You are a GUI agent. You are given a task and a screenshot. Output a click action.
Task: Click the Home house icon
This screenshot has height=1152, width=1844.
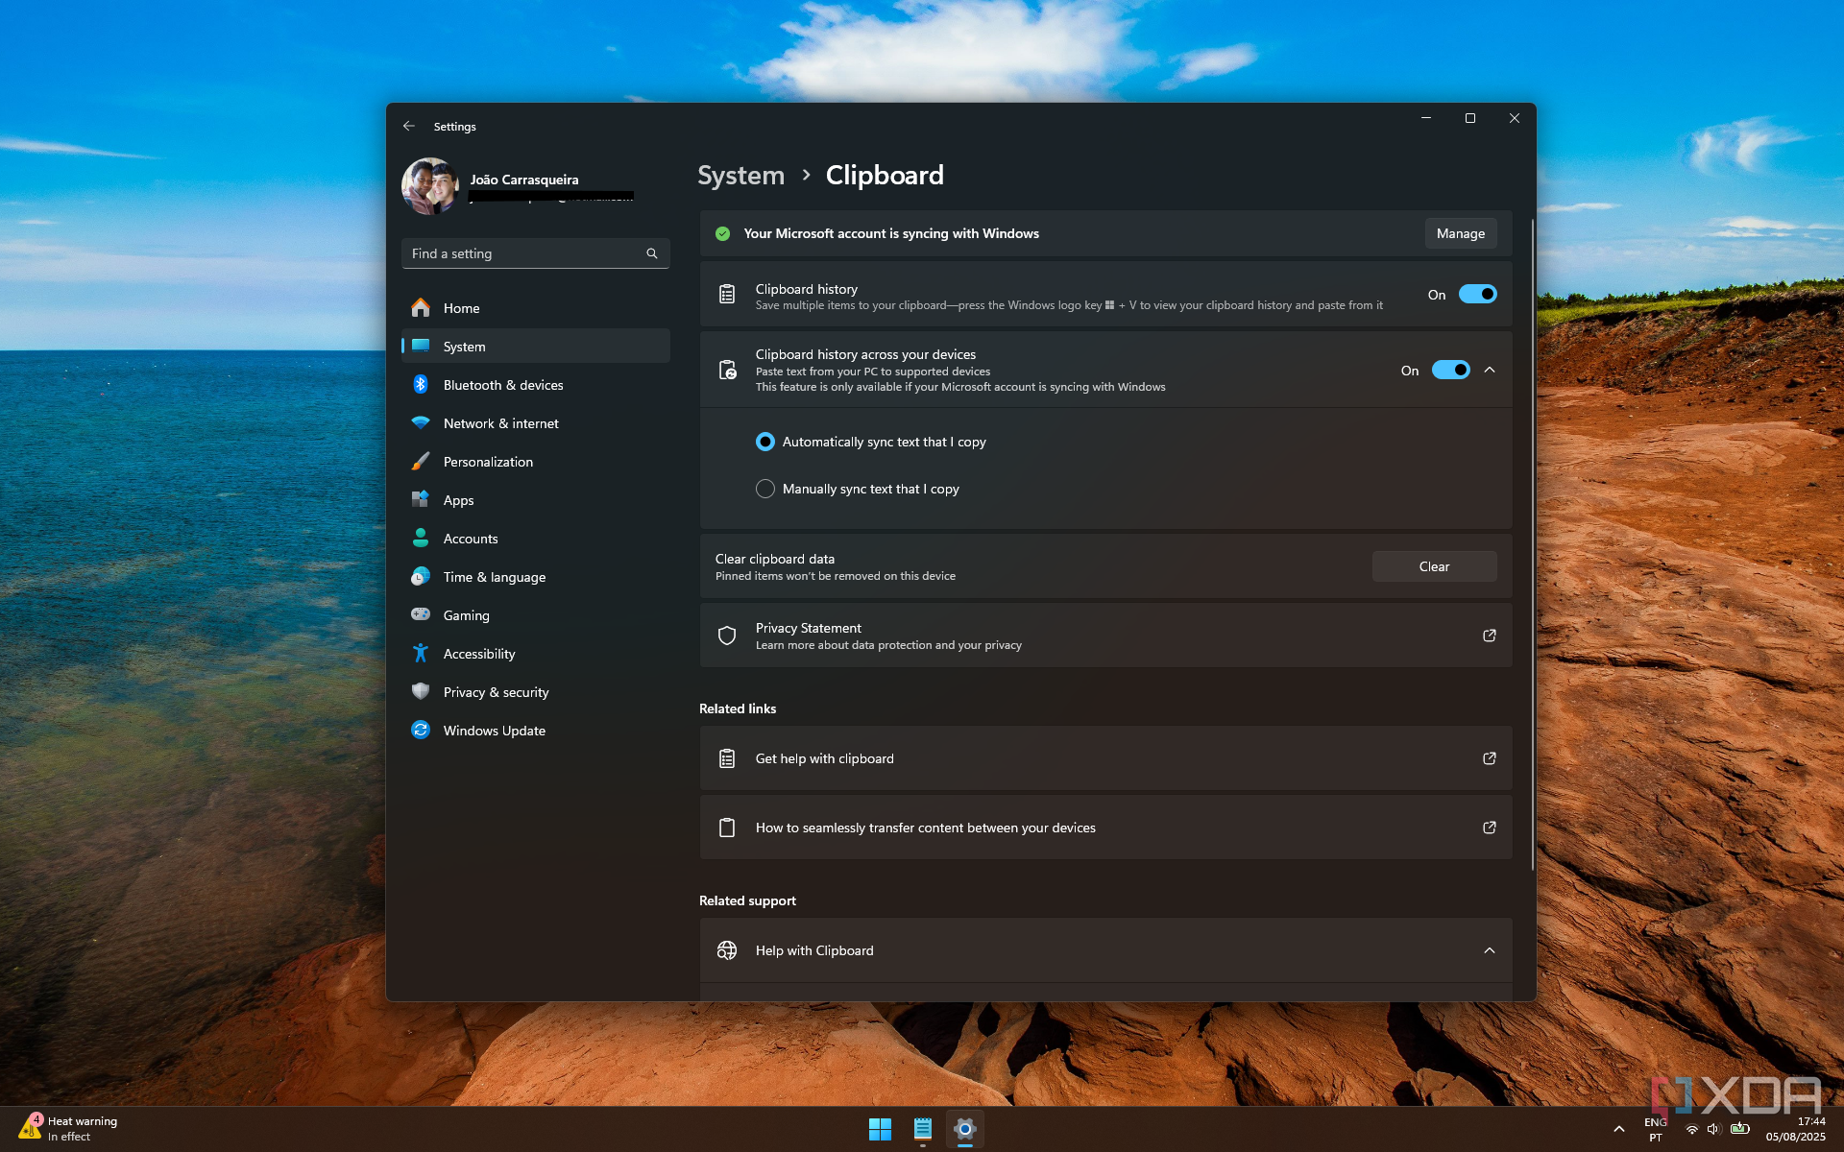pyautogui.click(x=421, y=307)
